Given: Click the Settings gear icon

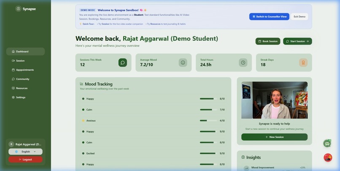Looking at the screenshot, I should [13, 97].
